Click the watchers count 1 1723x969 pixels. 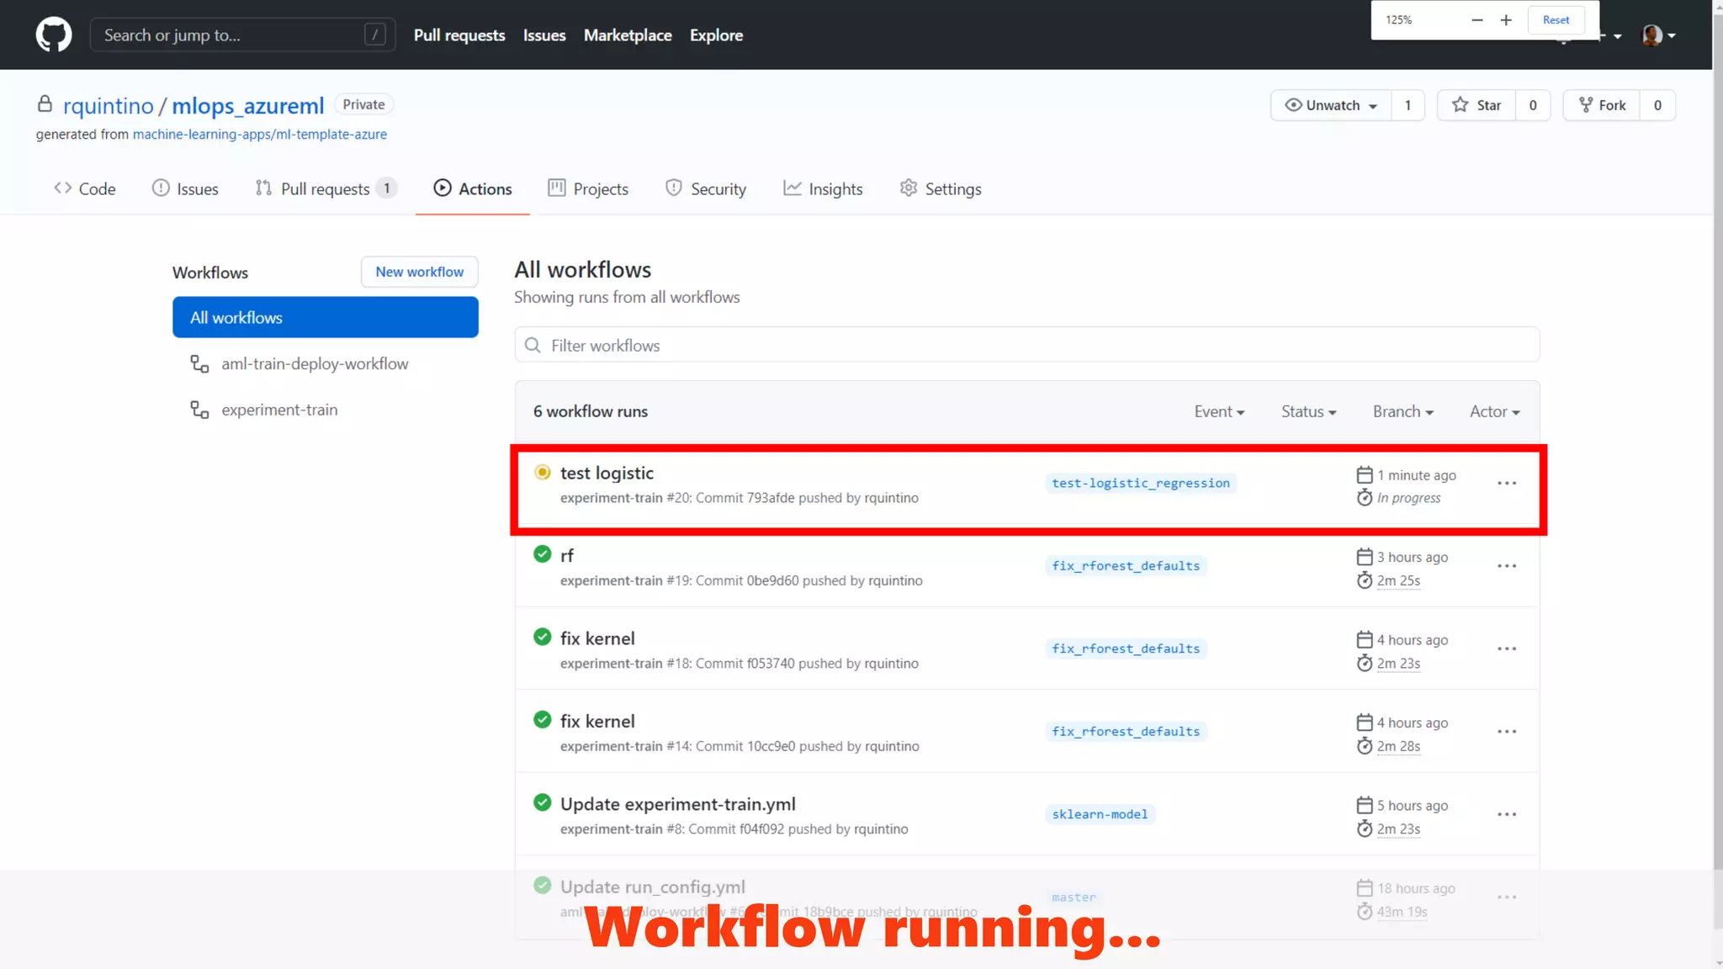[1408, 105]
